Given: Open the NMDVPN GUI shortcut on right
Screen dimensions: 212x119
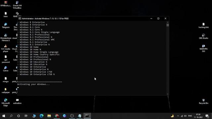Looking at the screenshot, I should pos(203,48).
